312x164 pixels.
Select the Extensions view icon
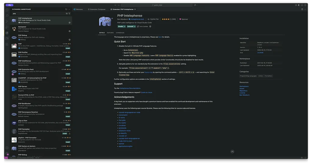tap(7, 33)
